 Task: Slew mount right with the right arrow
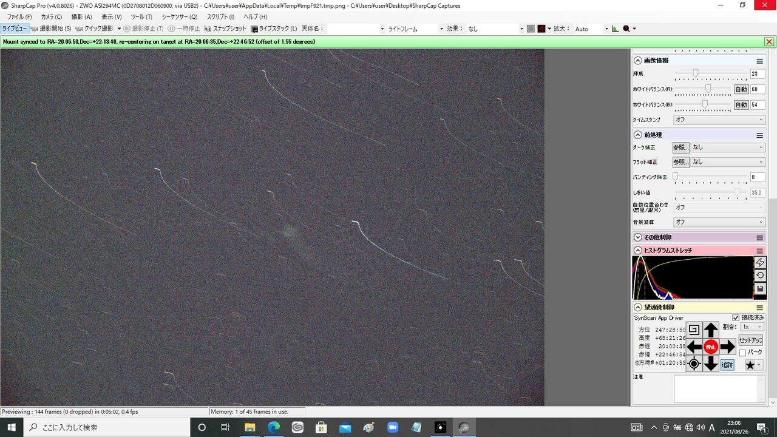728,347
